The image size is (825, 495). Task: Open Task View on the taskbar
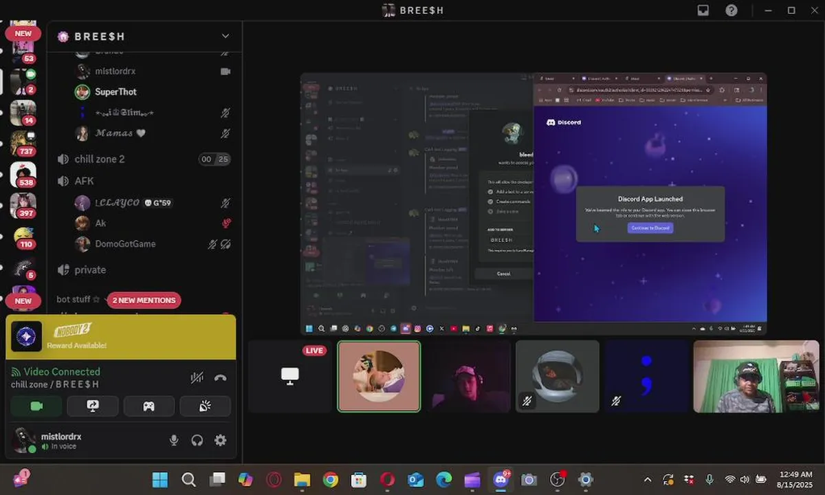(x=217, y=480)
